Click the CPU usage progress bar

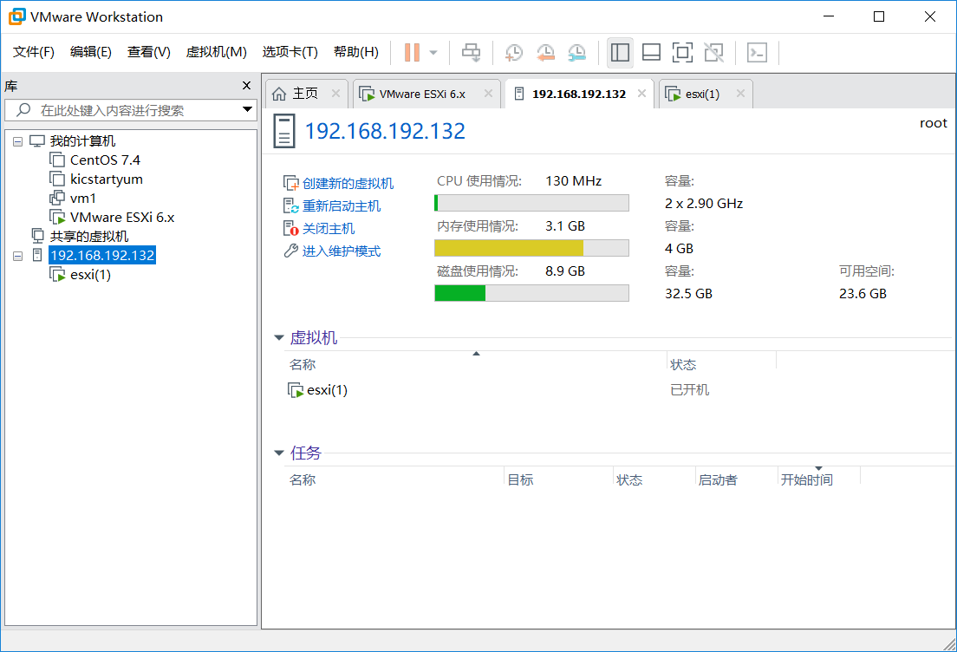[531, 203]
